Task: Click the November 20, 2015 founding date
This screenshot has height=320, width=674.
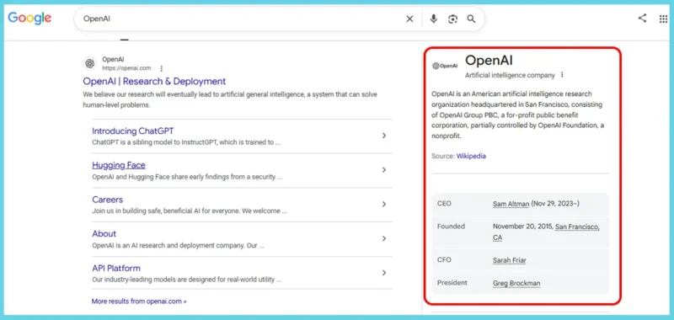Action: [x=522, y=227]
